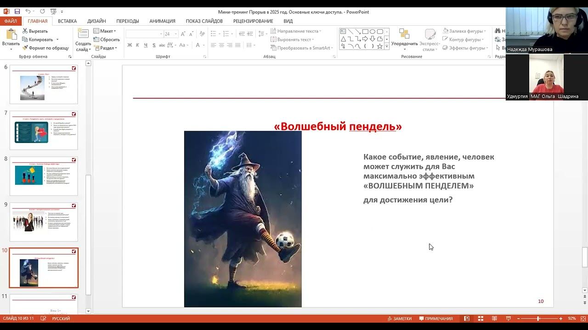Screen dimensions: 588x330
Task: Open Экспресс-стили quick styles
Action: coord(430,39)
